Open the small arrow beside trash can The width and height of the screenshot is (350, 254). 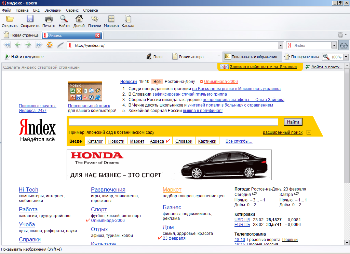pos(346,35)
